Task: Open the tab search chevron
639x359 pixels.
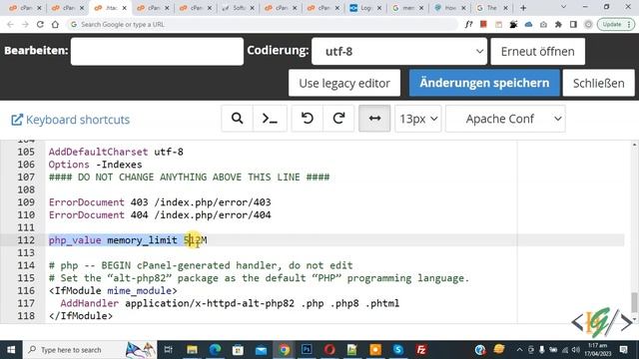Action: click(x=563, y=7)
